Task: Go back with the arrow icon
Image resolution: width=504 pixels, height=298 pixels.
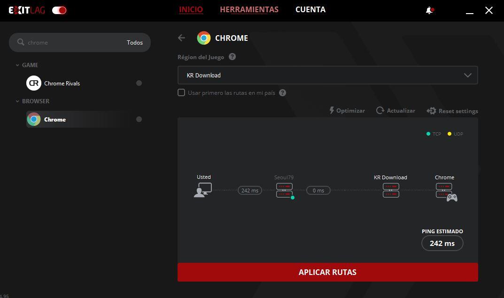Action: (182, 38)
